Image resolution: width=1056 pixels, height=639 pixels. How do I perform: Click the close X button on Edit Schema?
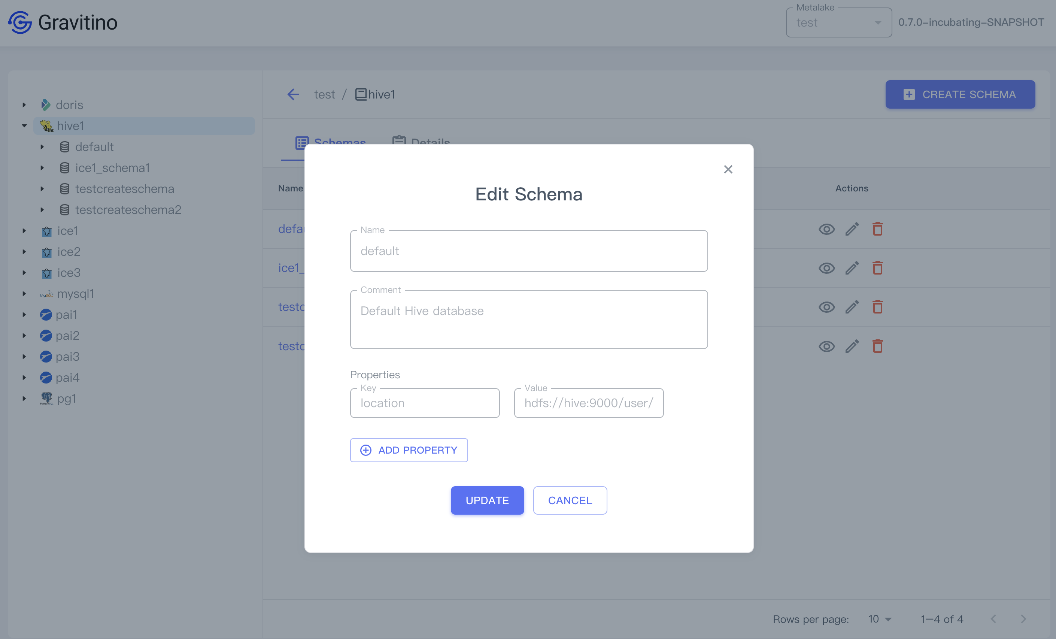tap(728, 169)
